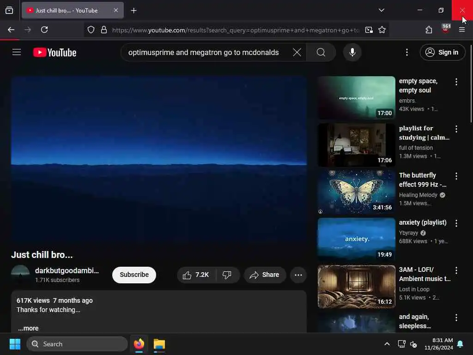Click the taskbar Search box

(77, 344)
